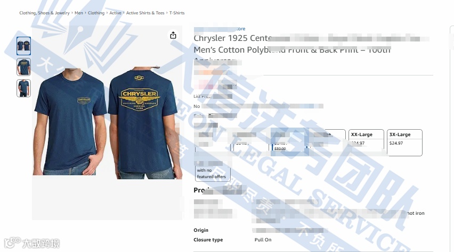Go to the Clothing breadcrumb category
This screenshot has height=252, width=454.
point(96,13)
